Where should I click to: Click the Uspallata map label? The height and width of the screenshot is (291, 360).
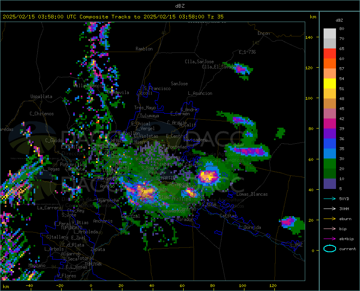click(x=41, y=96)
